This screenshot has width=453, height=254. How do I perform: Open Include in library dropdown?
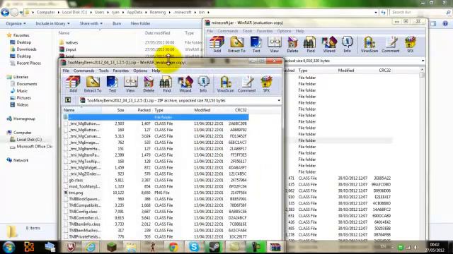52,23
